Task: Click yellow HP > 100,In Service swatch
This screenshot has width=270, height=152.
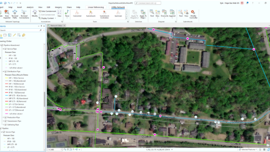Action: [x=7, y=78]
